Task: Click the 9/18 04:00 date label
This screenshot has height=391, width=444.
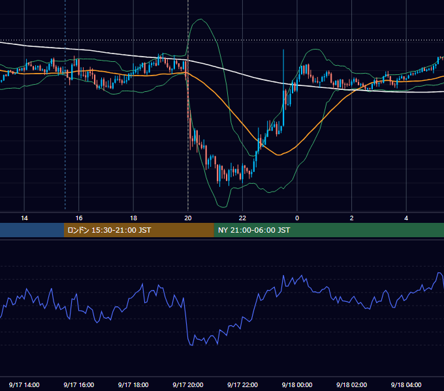Action: coord(406,384)
